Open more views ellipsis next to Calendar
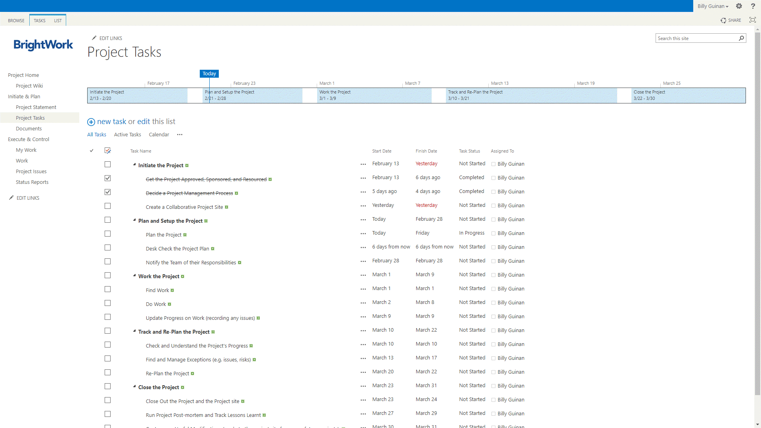 pyautogui.click(x=180, y=135)
